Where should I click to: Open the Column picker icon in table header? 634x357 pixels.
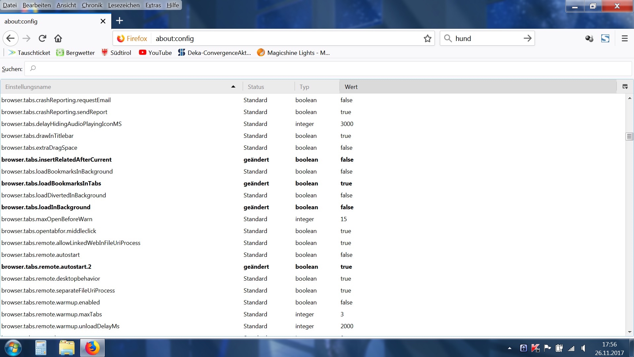coord(625,87)
